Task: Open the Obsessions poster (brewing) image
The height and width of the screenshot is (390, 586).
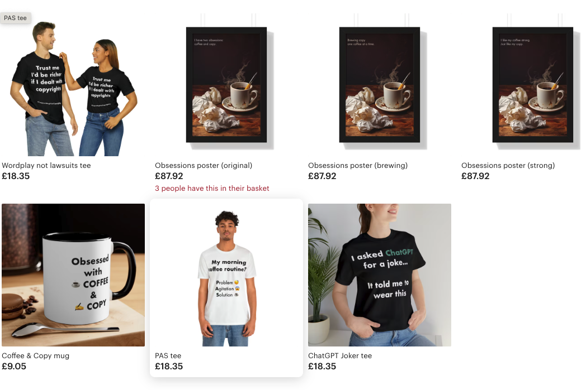Action: [x=380, y=85]
